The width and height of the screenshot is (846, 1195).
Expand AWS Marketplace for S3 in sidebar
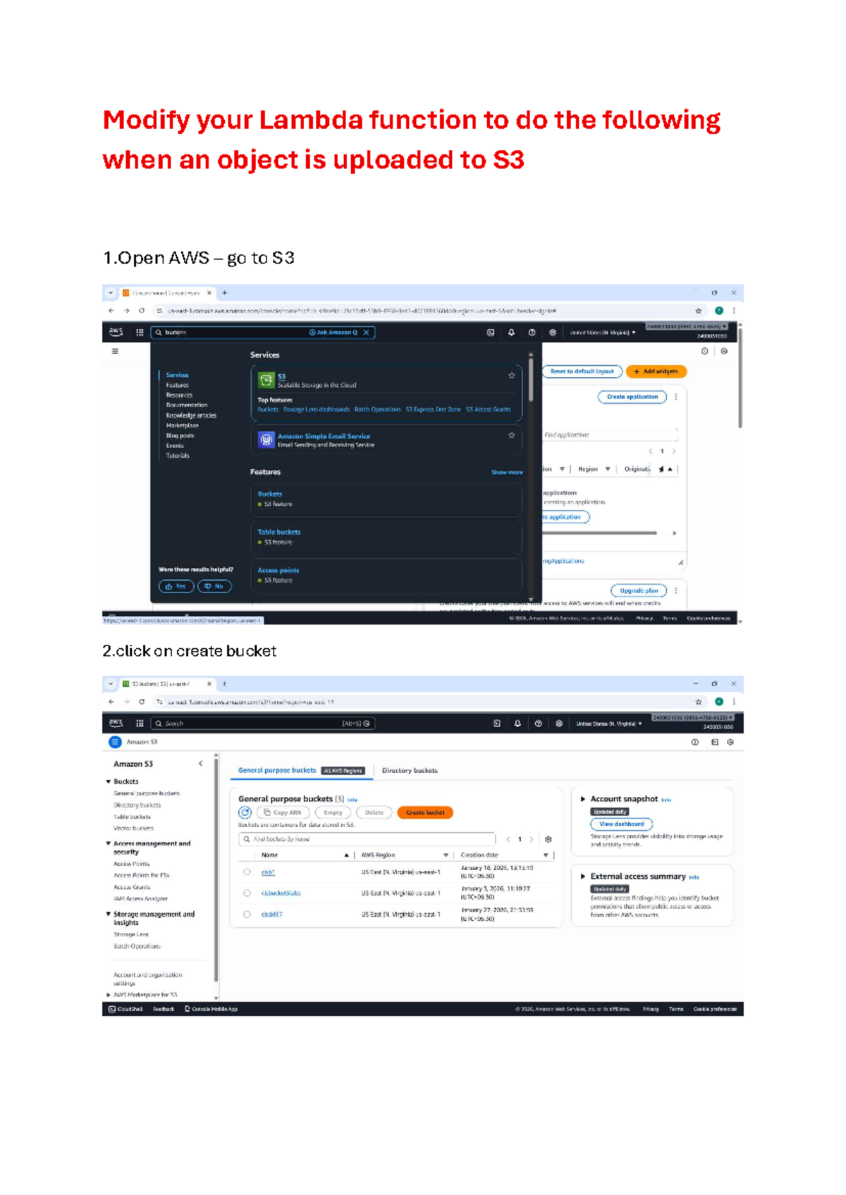[109, 995]
